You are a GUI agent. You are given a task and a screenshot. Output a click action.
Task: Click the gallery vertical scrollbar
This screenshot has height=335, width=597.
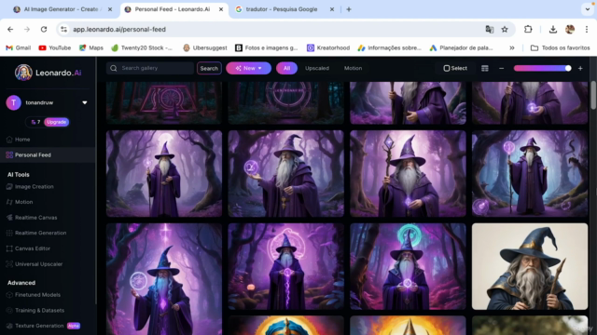[x=593, y=95]
